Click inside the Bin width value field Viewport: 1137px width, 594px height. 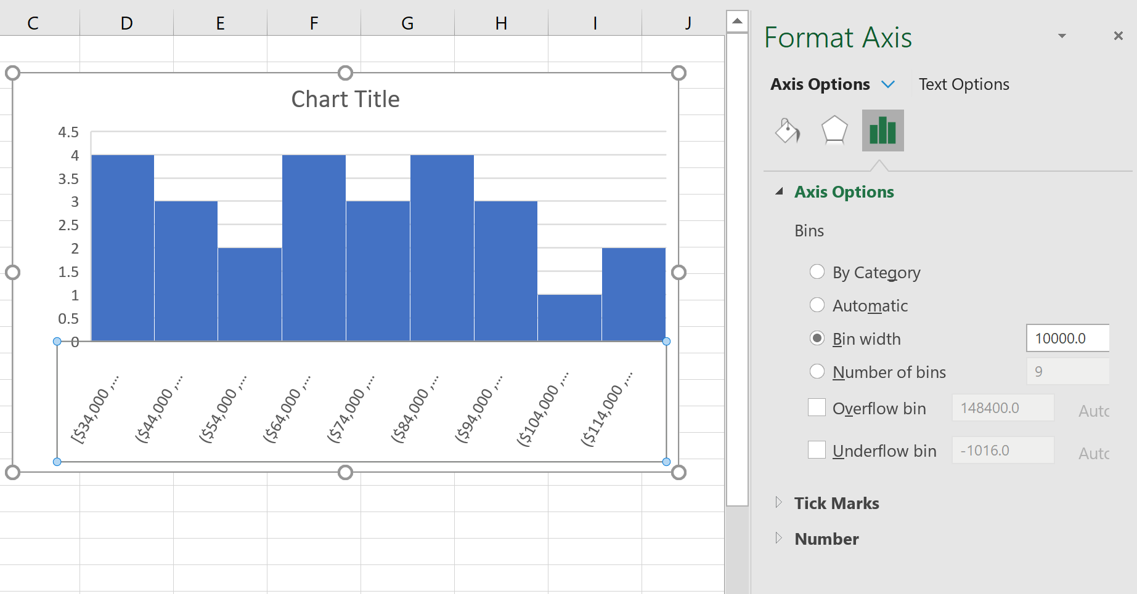coord(1067,338)
